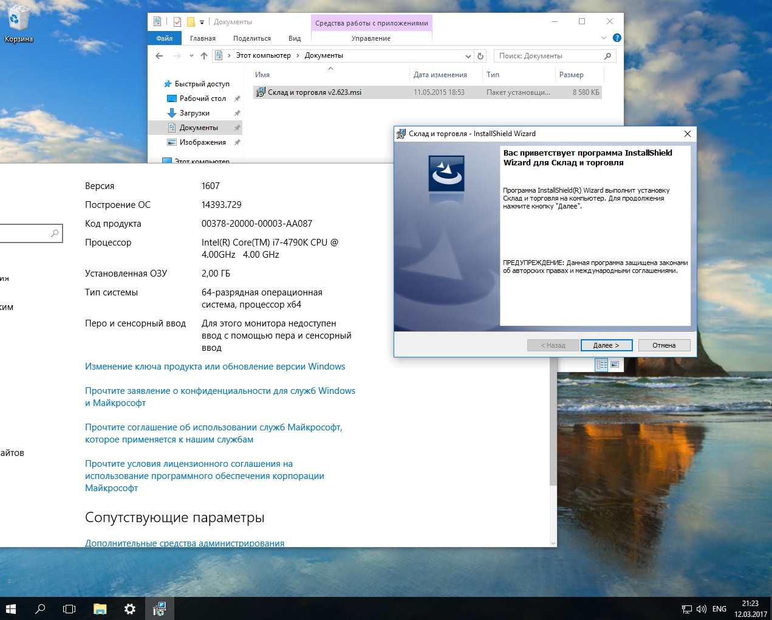Viewport: 772px width, 620px height.
Task: Open Task View on the taskbar
Action: 69,608
